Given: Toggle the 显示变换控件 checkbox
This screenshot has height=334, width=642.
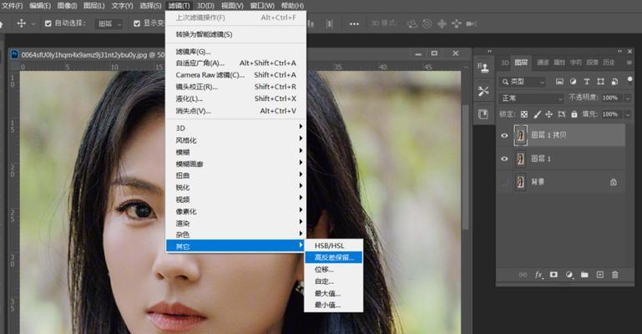Looking at the screenshot, I should point(137,23).
